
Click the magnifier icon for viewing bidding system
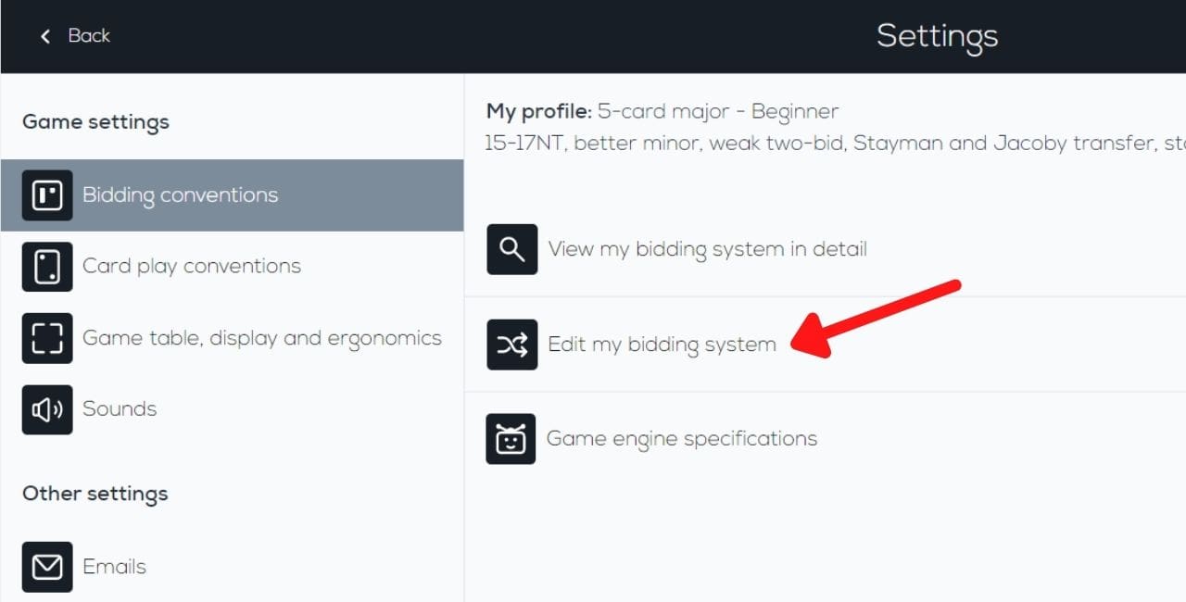click(x=511, y=249)
